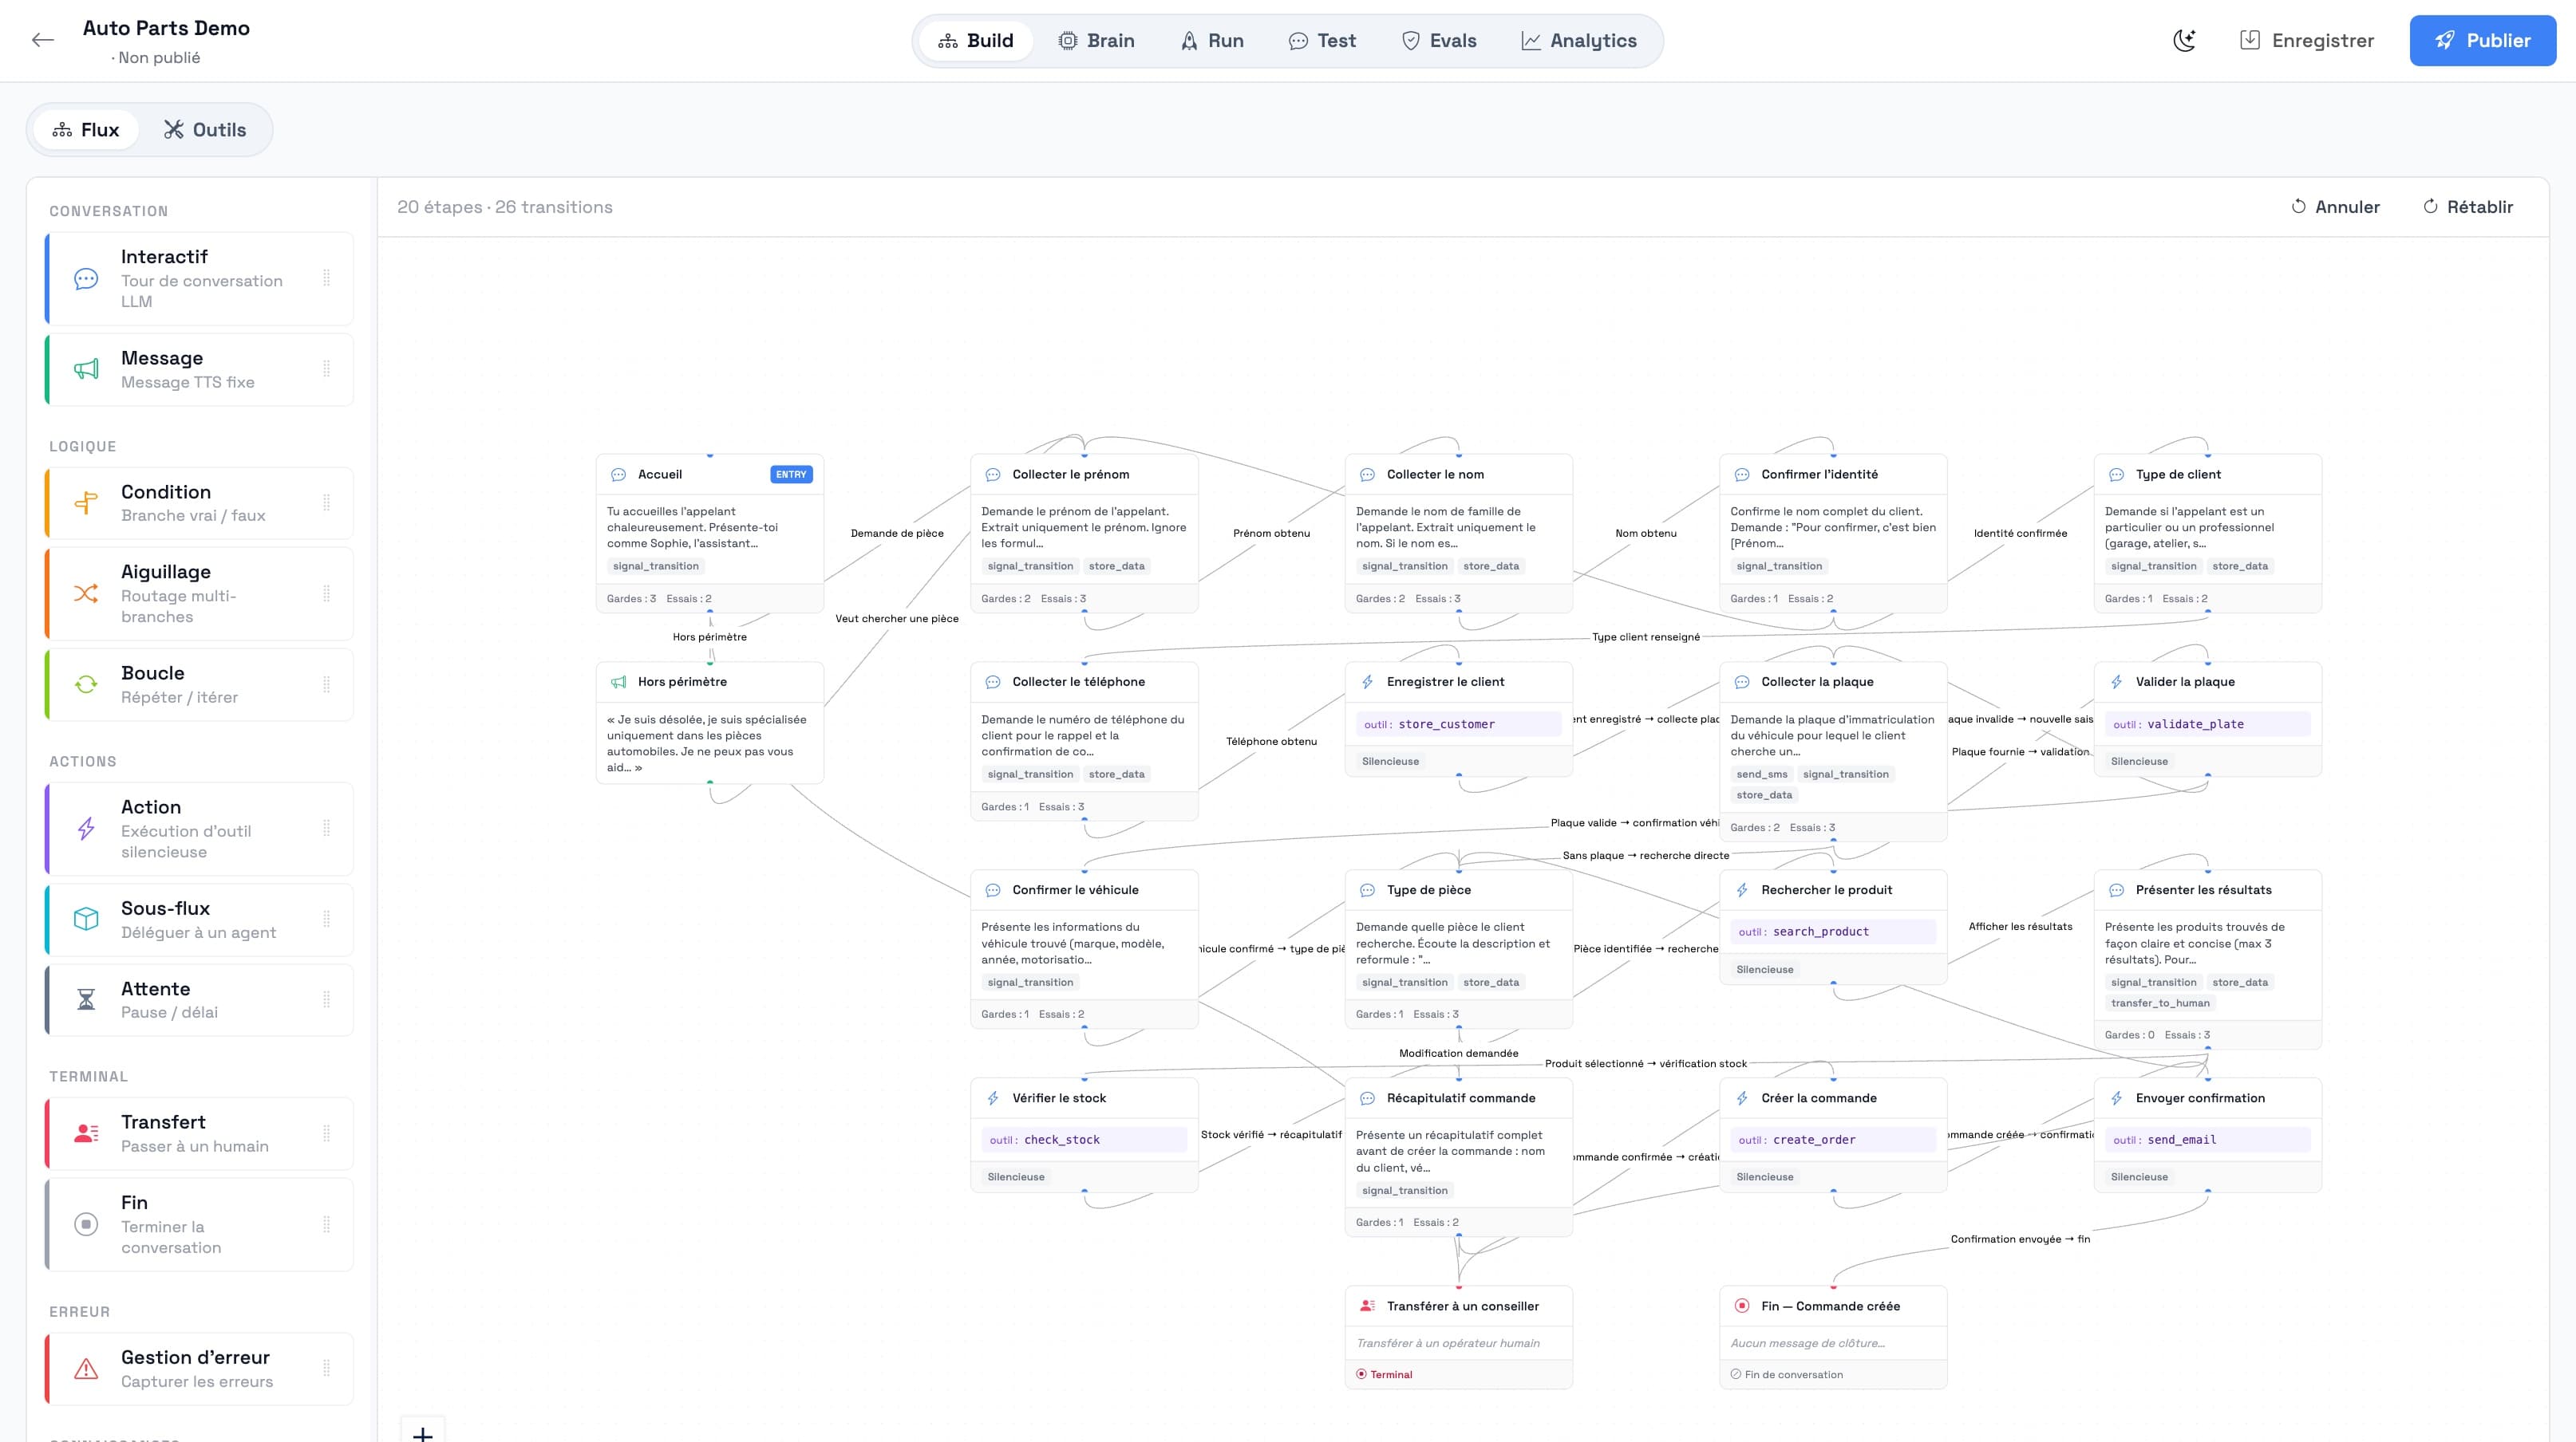Click the store_customer tool field
Screen dimensions: 2576x1442
[x=1458, y=723]
